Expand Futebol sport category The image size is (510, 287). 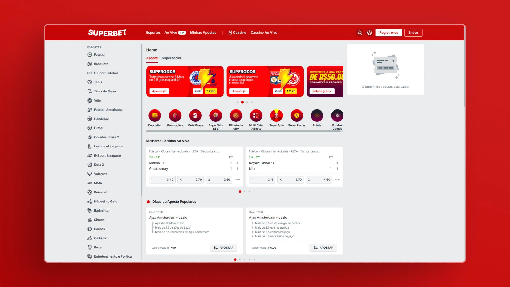(100, 54)
